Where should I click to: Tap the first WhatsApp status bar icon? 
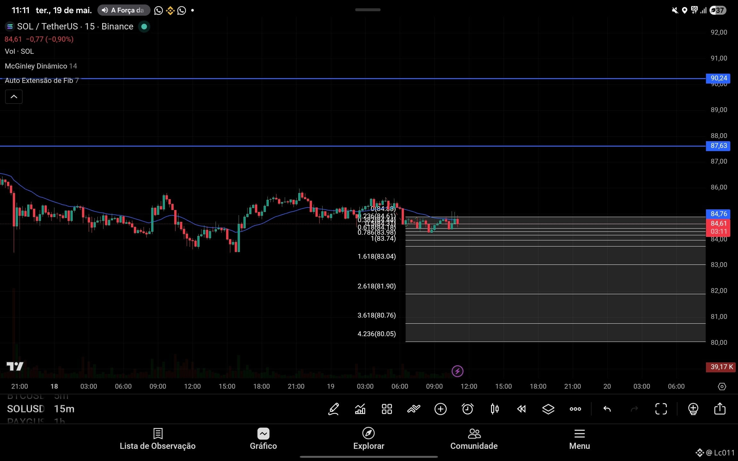(x=158, y=11)
